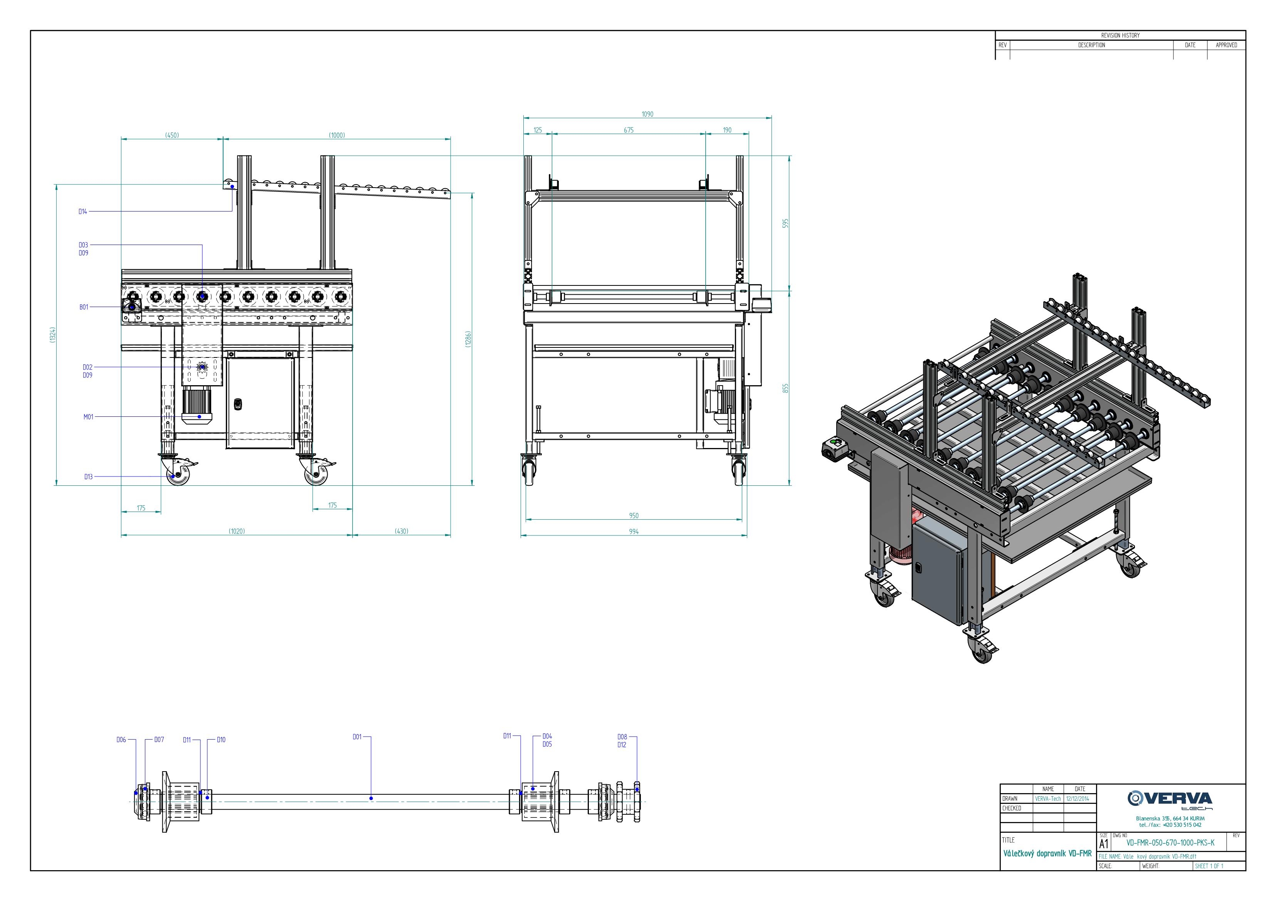
Task: Click the M01 motor label
Action: pyautogui.click(x=88, y=417)
